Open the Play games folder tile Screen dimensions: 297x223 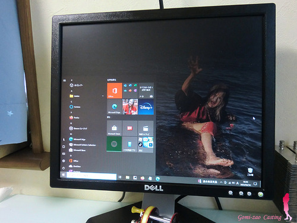(x=146, y=145)
